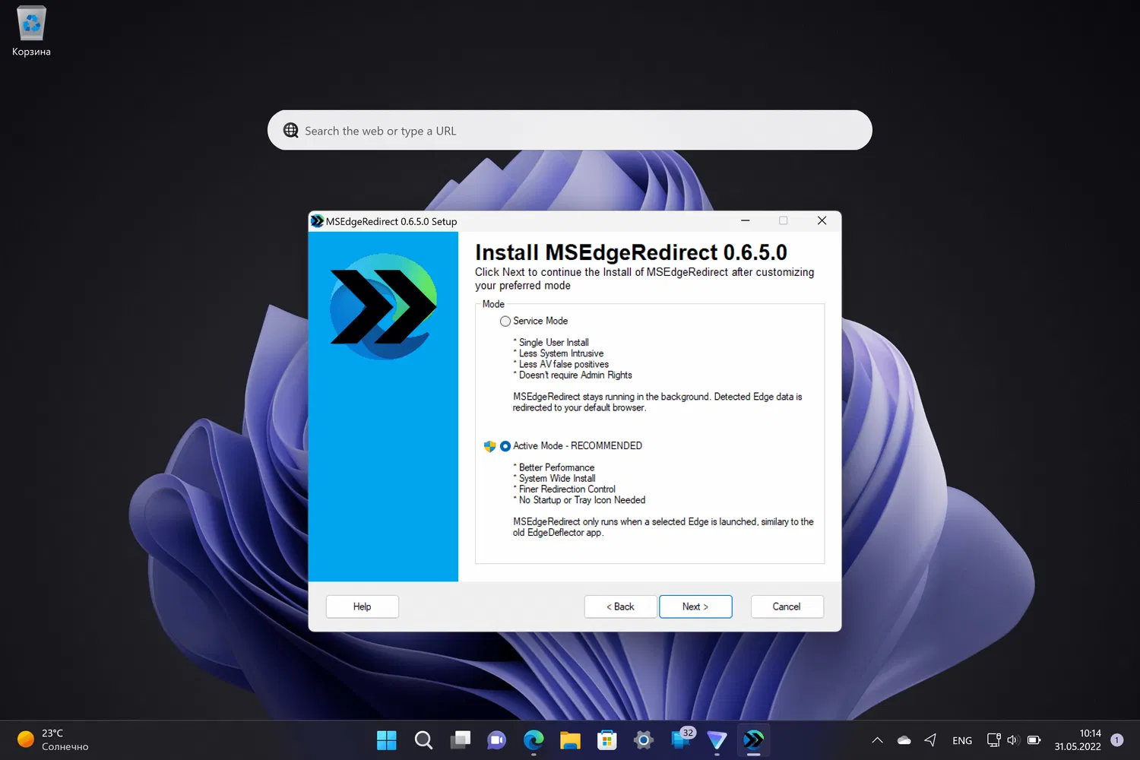Open the clock showing 10:14
This screenshot has width=1140, height=760.
click(1078, 740)
